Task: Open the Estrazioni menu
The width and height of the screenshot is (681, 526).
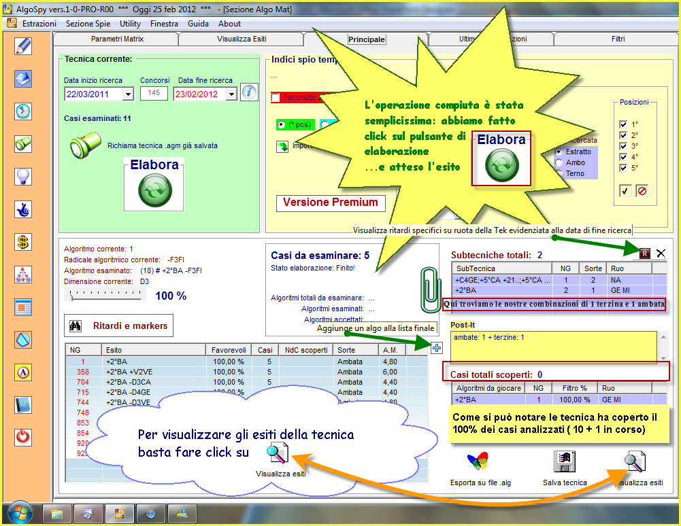Action: click(x=39, y=24)
